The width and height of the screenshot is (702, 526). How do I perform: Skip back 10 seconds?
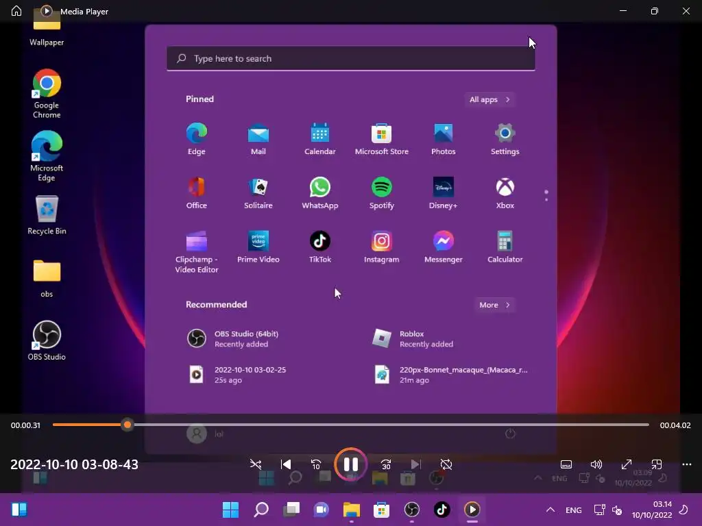click(x=316, y=464)
